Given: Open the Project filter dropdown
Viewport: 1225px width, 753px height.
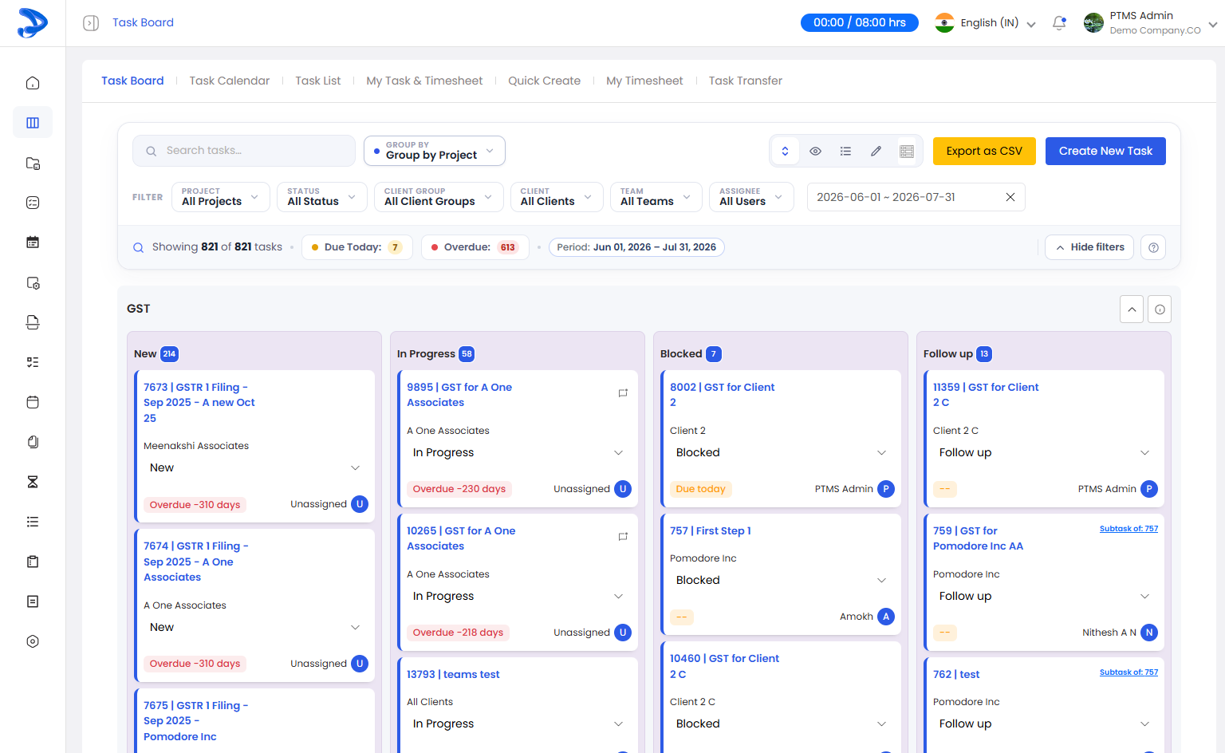Looking at the screenshot, I should [x=221, y=197].
